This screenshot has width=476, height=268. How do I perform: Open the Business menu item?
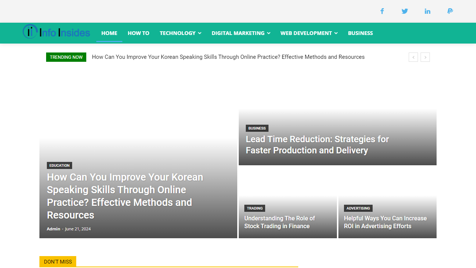tap(360, 33)
